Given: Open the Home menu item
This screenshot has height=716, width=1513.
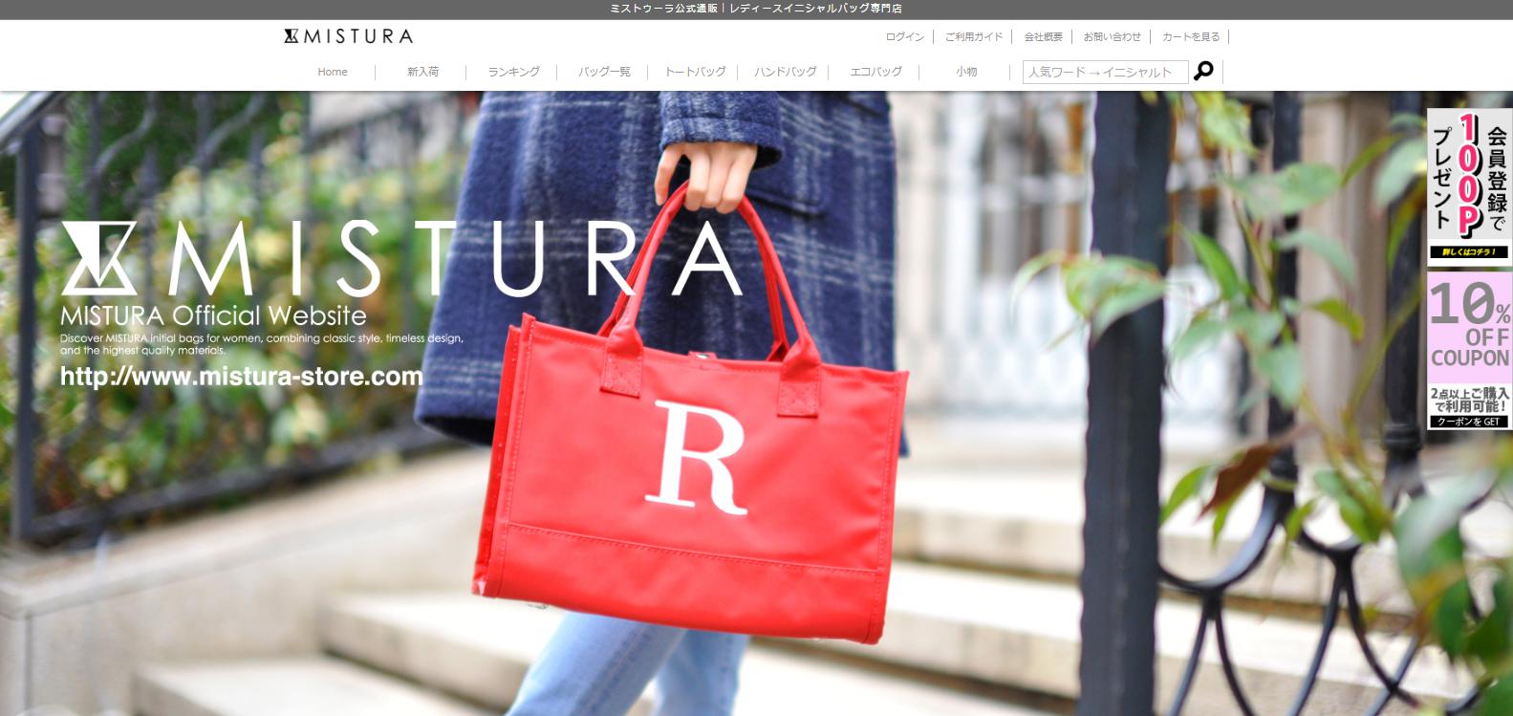Looking at the screenshot, I should [x=333, y=72].
